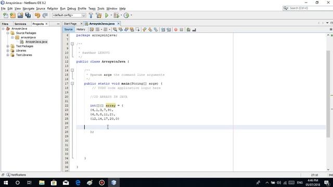333x187 pixels.
Task: Open the Windows Start button
Action: tap(6, 182)
